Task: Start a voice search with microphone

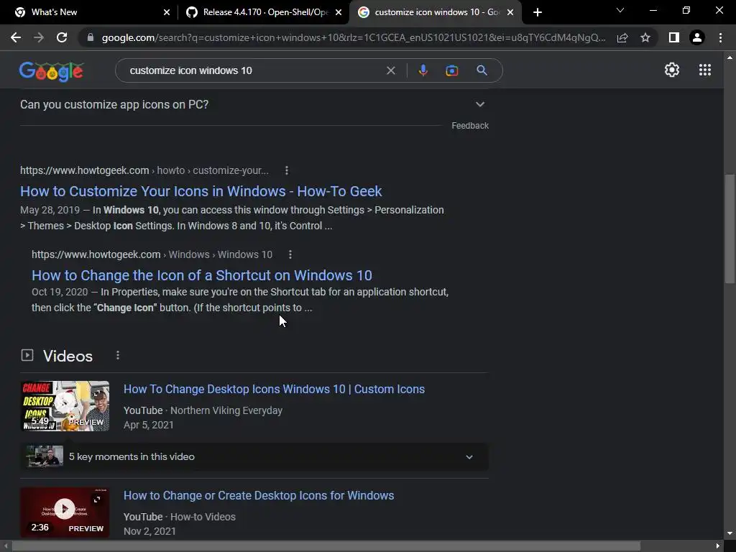Action: [423, 70]
